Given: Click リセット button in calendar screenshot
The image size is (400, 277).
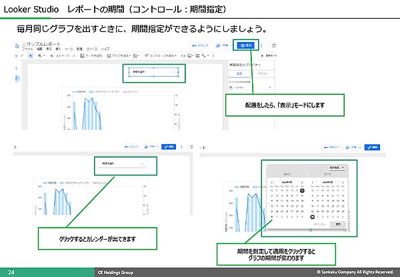Looking at the screenshot, I should click(x=331, y=148).
